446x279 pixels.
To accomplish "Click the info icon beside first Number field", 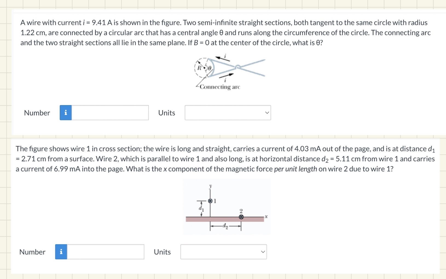I will [65, 112].
